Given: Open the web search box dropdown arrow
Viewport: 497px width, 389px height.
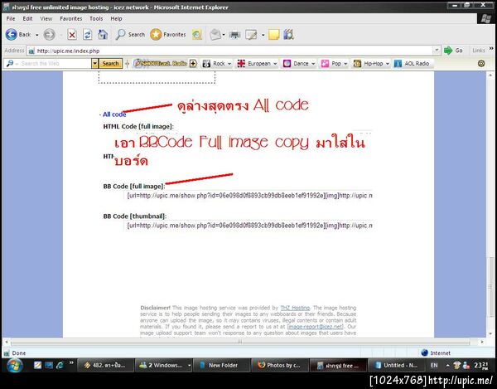Looking at the screenshot, I should coord(94,64).
